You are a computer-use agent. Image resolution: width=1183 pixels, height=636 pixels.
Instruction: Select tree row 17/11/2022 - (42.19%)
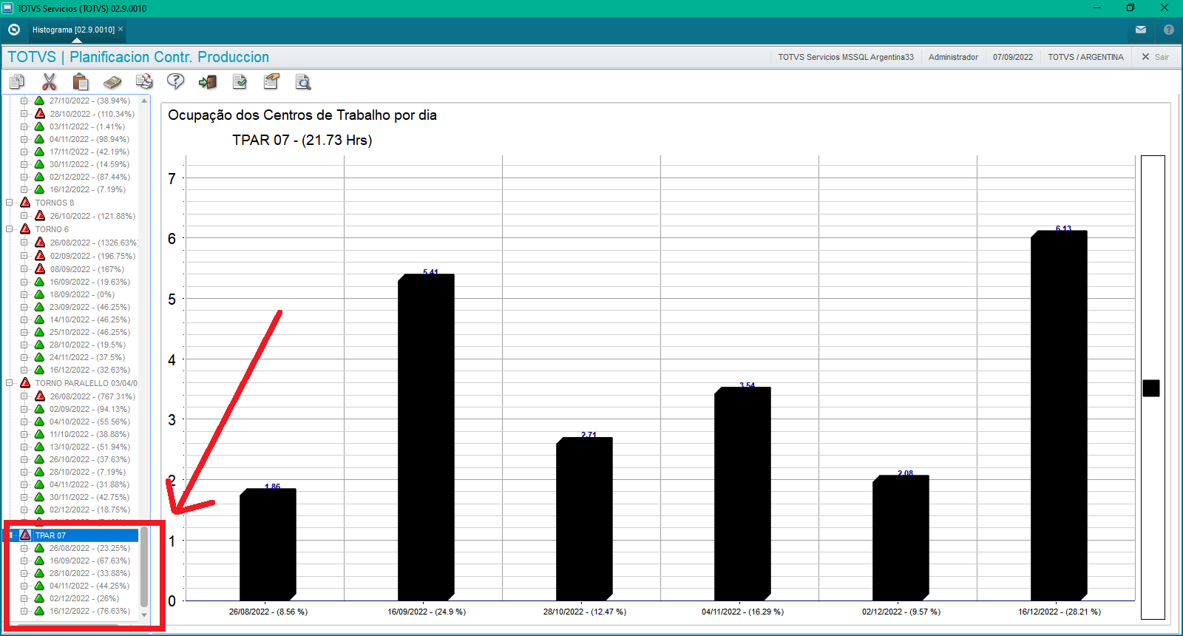(89, 152)
